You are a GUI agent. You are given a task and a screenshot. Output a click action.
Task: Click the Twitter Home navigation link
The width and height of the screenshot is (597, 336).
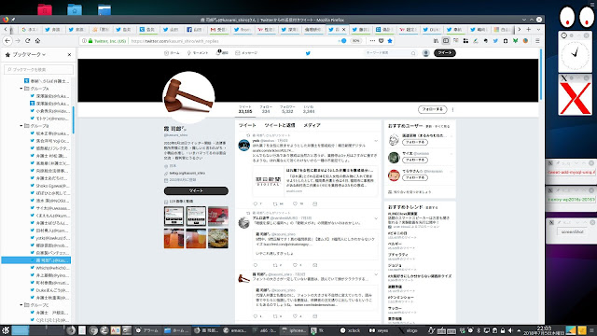coord(172,53)
